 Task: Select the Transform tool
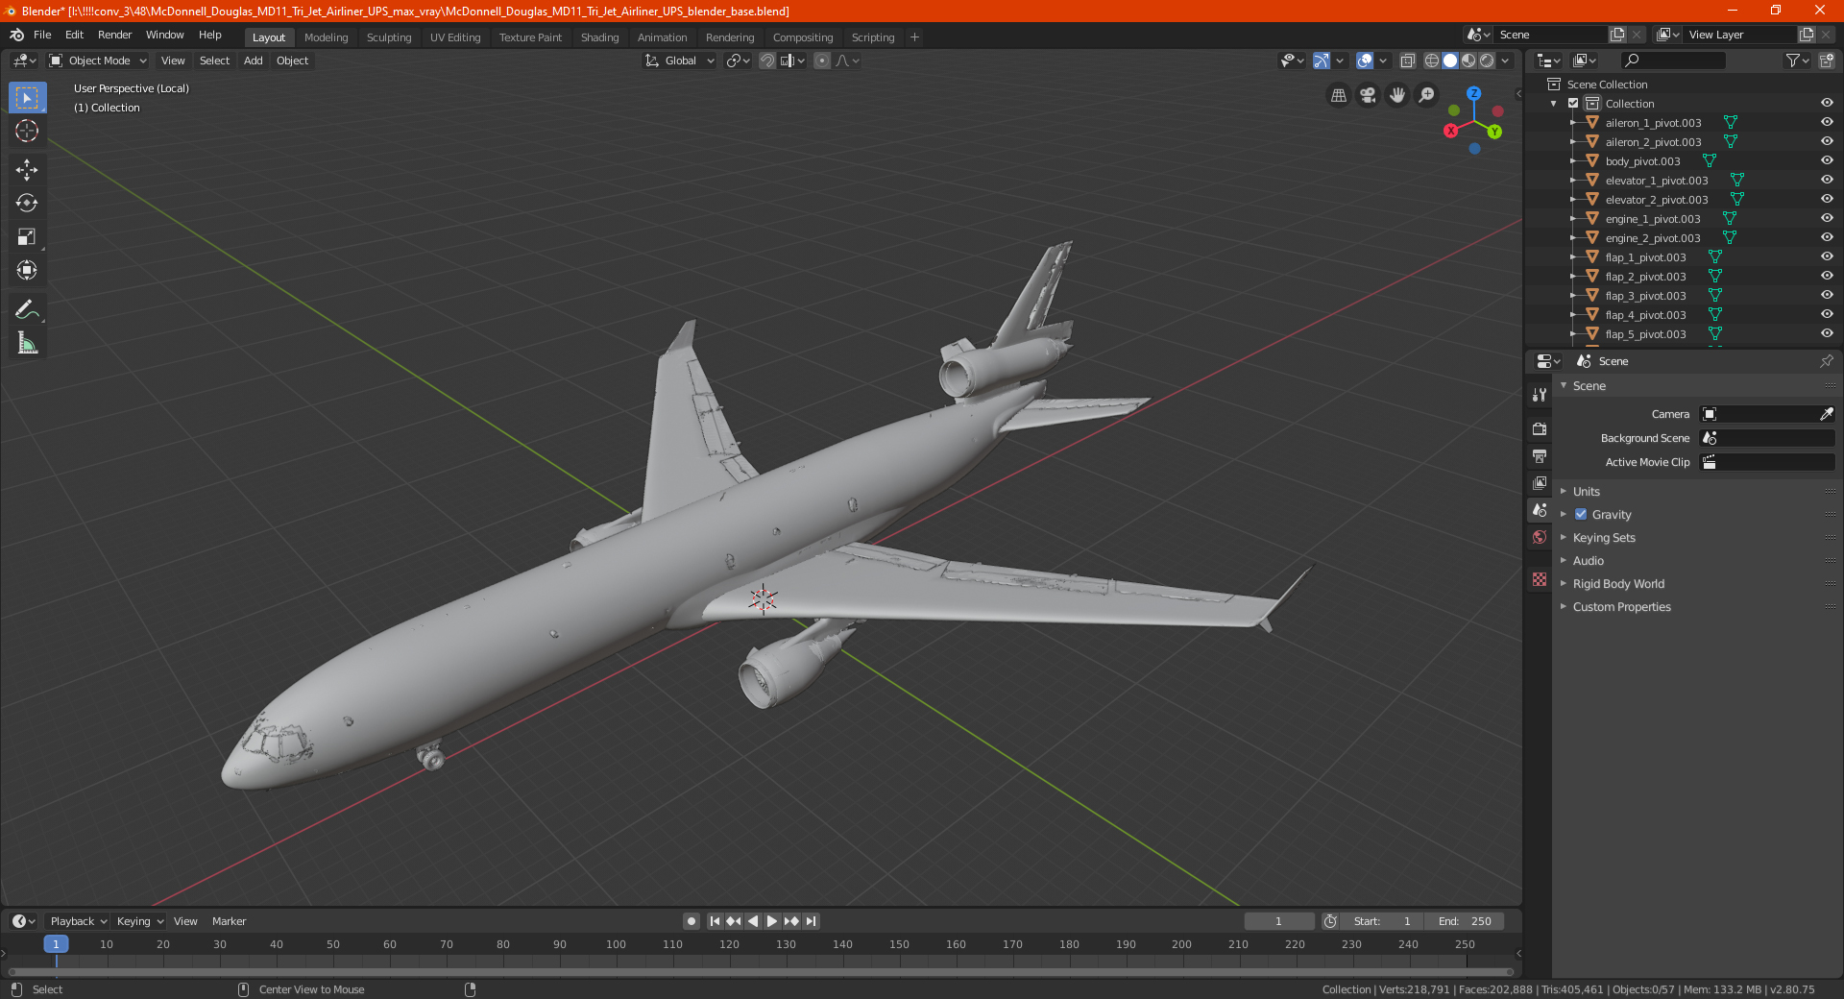pyautogui.click(x=27, y=270)
